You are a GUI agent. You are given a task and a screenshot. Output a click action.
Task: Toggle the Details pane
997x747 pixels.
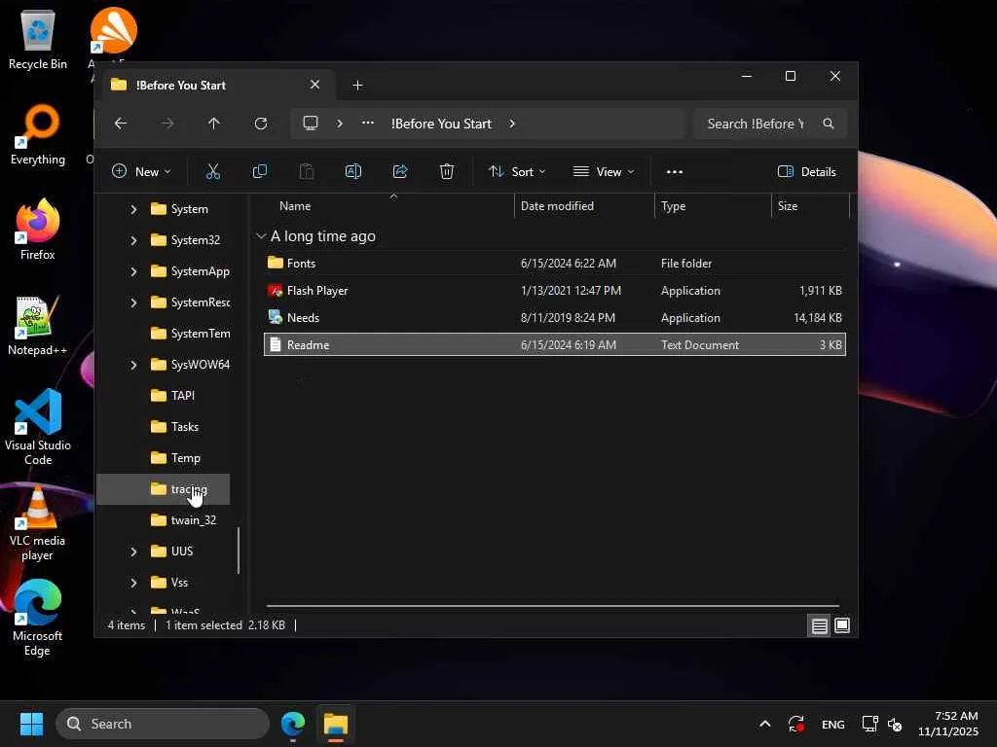(x=807, y=171)
